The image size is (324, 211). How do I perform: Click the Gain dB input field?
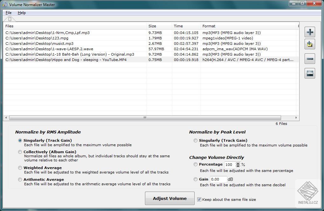click(218, 179)
